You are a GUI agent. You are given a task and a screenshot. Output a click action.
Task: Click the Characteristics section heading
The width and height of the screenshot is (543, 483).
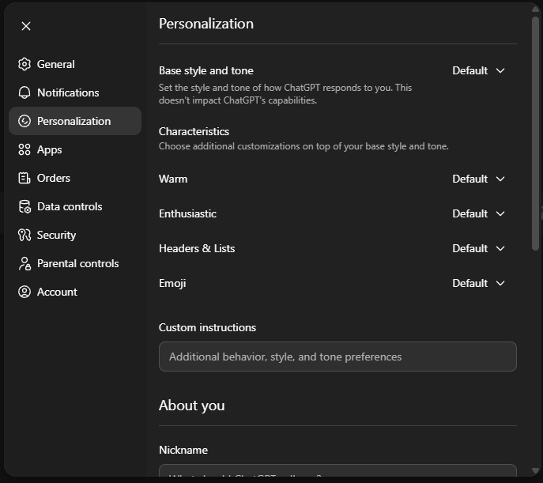[194, 131]
